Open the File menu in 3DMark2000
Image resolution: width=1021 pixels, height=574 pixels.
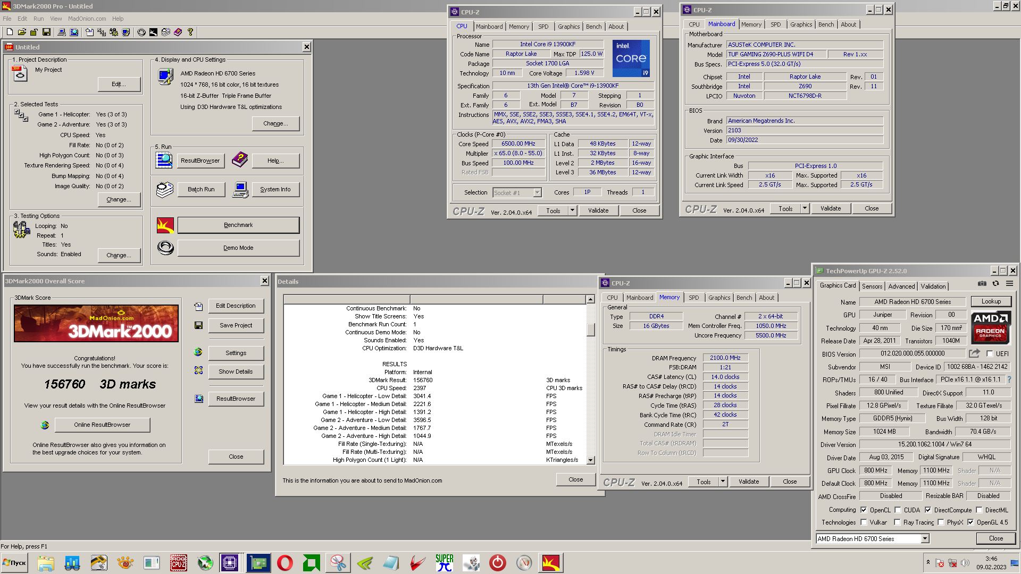click(7, 19)
